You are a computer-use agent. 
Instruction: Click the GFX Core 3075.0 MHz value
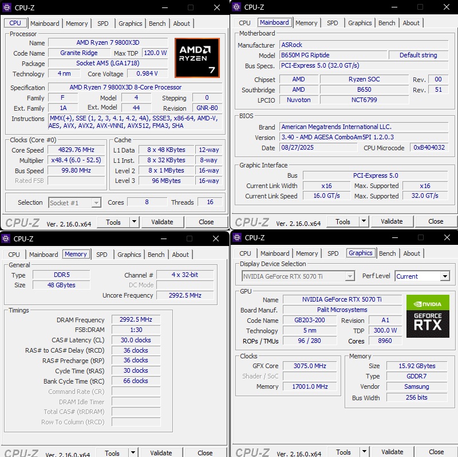[310, 366]
